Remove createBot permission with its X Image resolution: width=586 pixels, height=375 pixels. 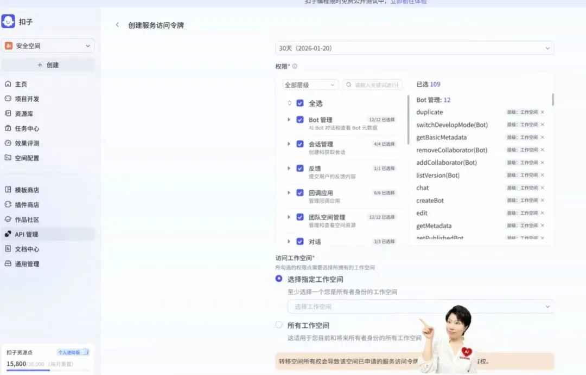(x=542, y=201)
